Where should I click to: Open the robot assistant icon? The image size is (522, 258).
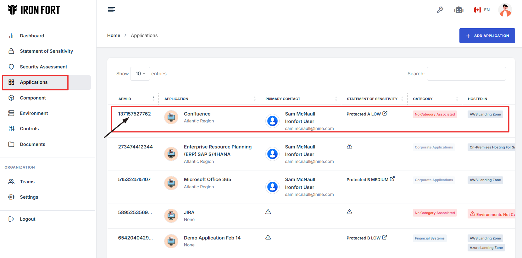point(459,10)
